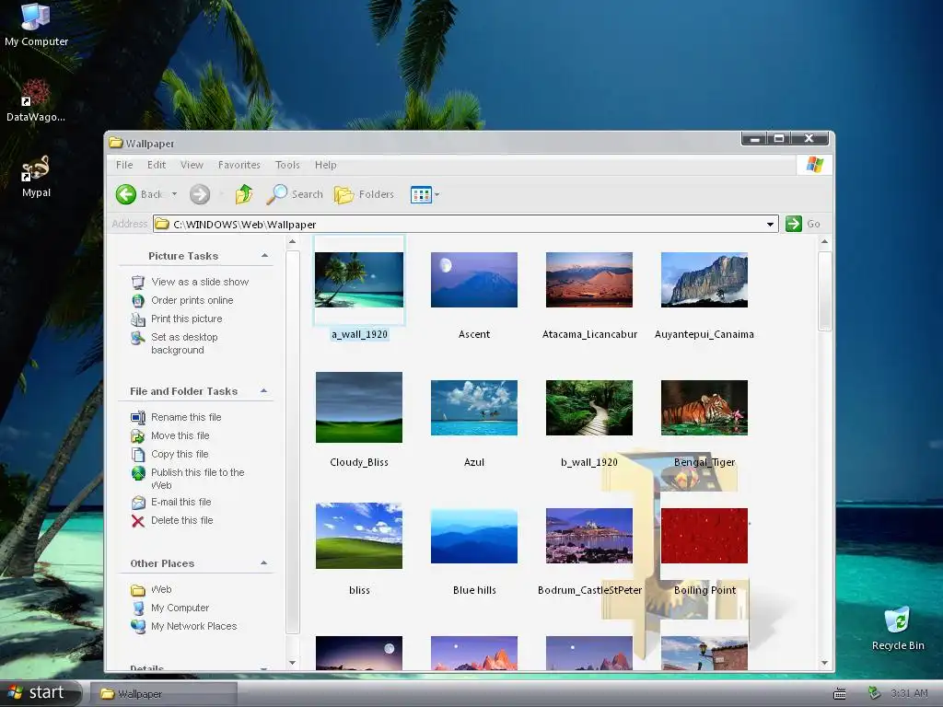Open the Help menu

pos(325,165)
